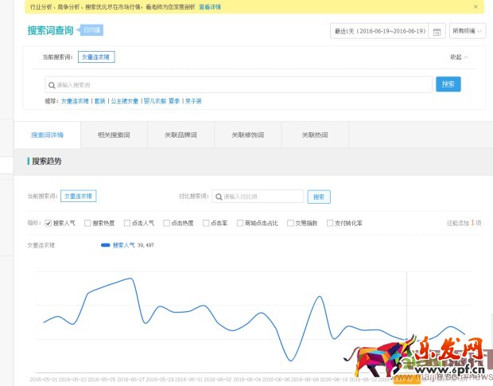Viewport: 493px width, 386px height.
Task: Enable the 搜索热度 checkbox
Action: coord(87,223)
